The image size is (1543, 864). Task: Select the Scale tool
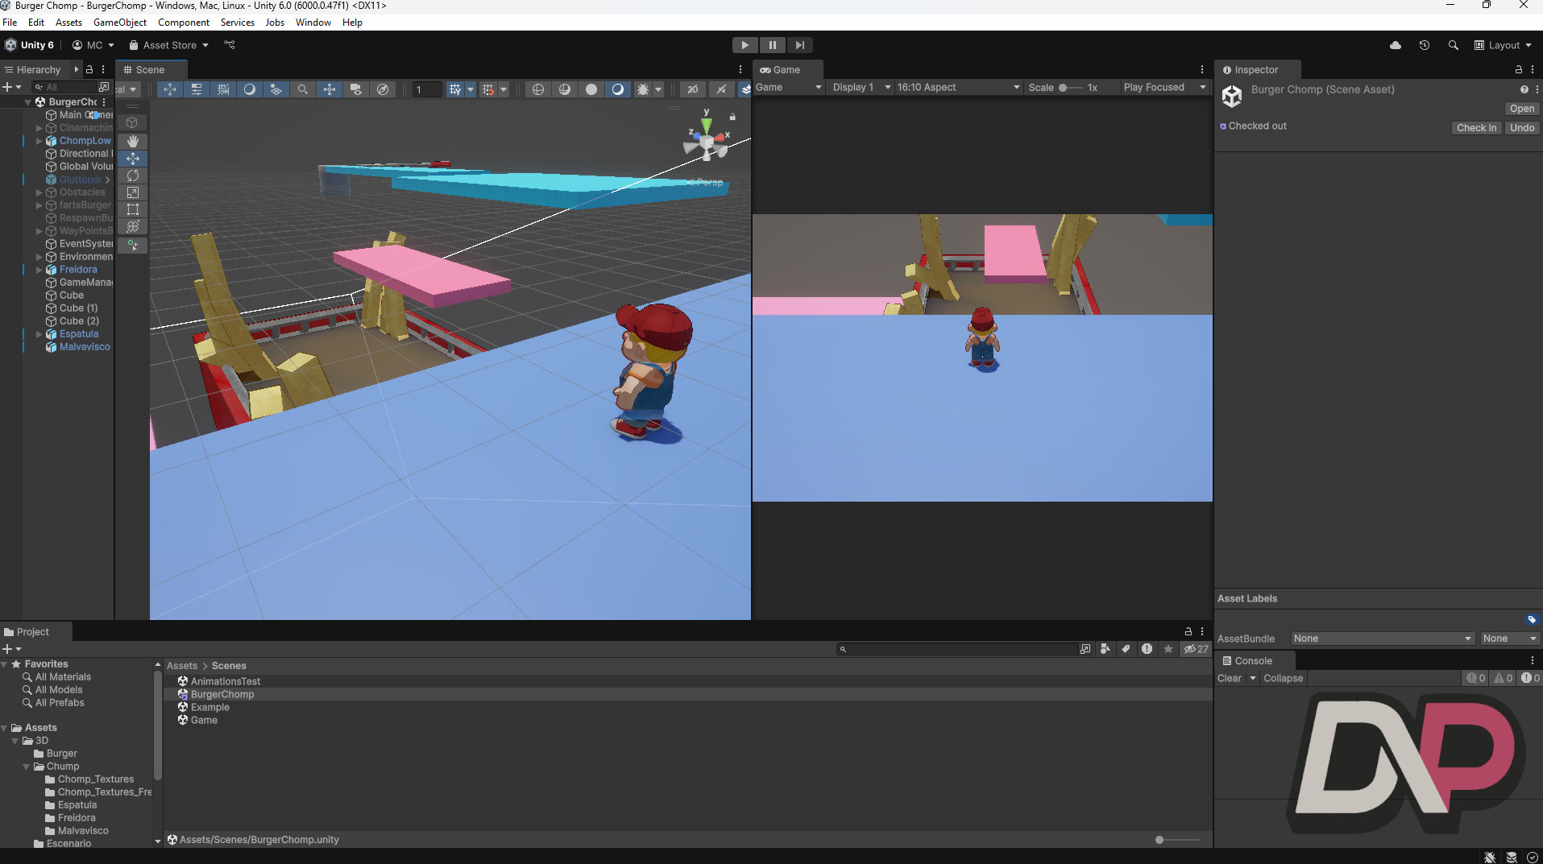coord(133,192)
